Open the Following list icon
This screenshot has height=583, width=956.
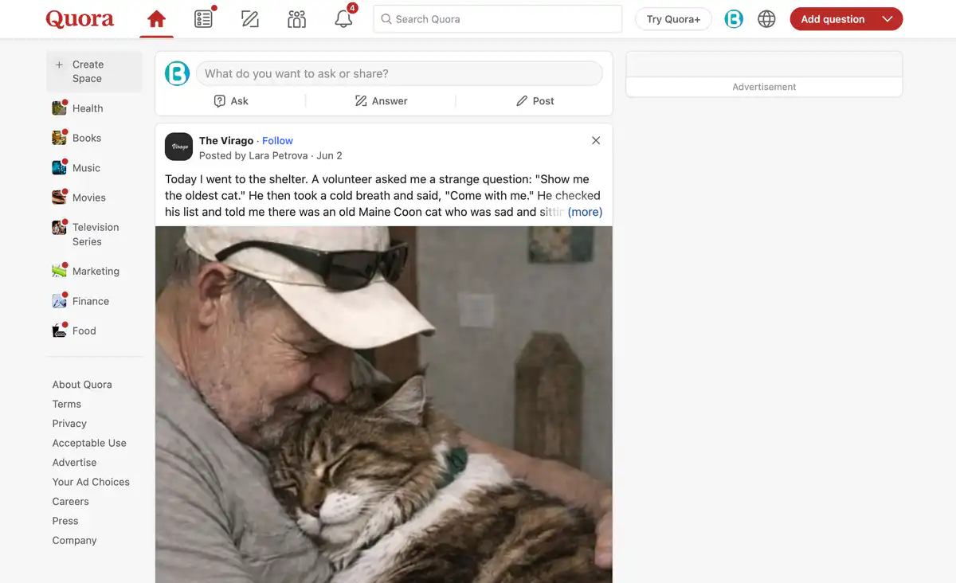coord(204,19)
